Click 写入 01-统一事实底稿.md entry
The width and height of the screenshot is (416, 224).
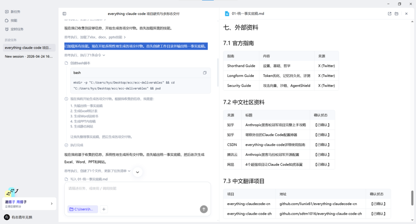click(x=89, y=179)
